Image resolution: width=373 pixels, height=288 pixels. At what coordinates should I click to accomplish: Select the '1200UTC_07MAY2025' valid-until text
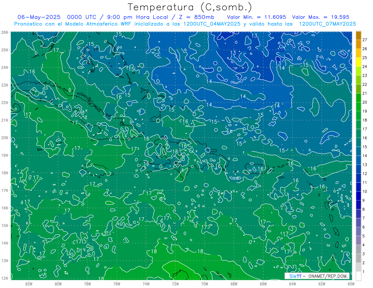click(x=327, y=24)
